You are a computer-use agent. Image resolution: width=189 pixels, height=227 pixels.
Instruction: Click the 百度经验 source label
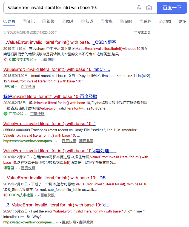16,114
